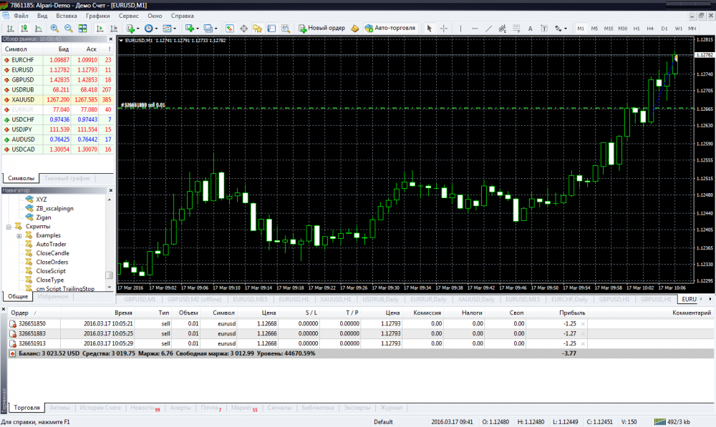Select XAUUSD row in Market Watch
This screenshot has height=427, width=716.
[x=57, y=99]
